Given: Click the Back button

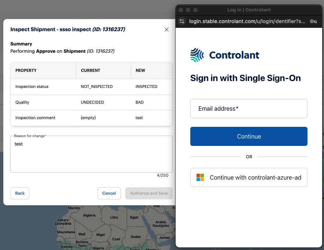Looking at the screenshot, I should [19, 193].
